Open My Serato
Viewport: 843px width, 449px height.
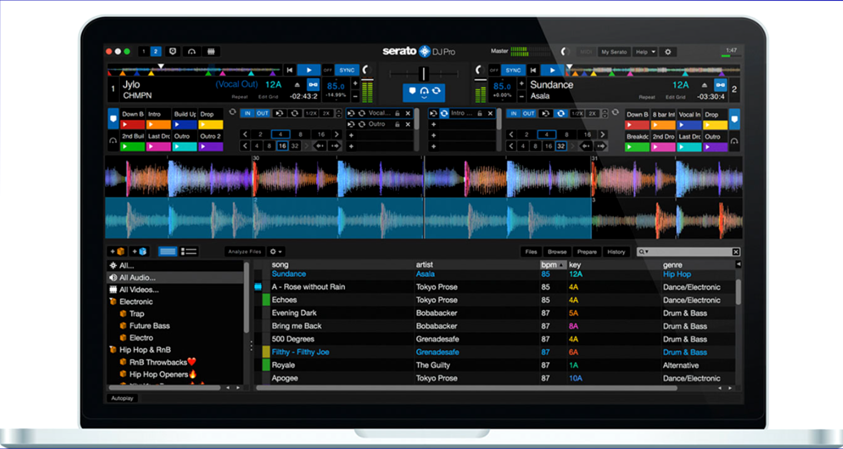coord(614,52)
